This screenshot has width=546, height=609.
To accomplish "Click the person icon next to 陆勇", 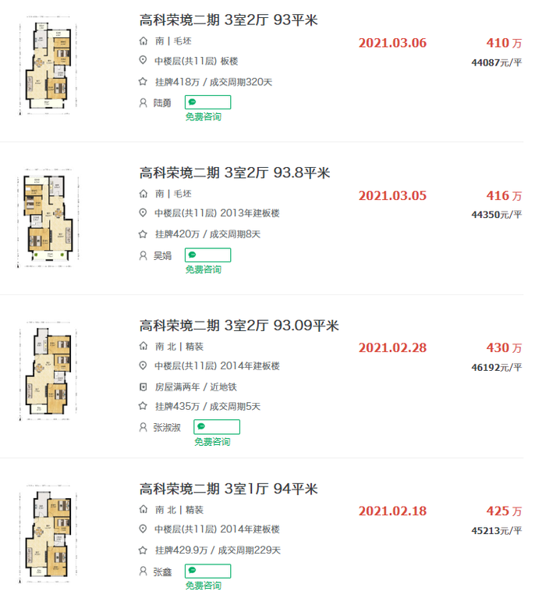I will 143,103.
